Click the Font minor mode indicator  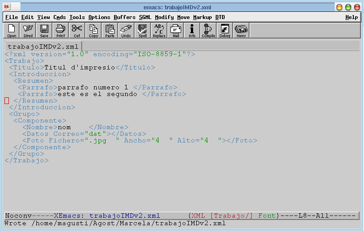coord(267,216)
